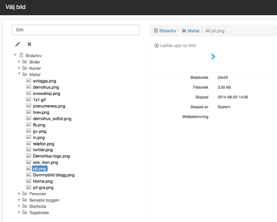Select demohus_sidfot.png in the tree
The image size is (277, 222).
coord(52,119)
